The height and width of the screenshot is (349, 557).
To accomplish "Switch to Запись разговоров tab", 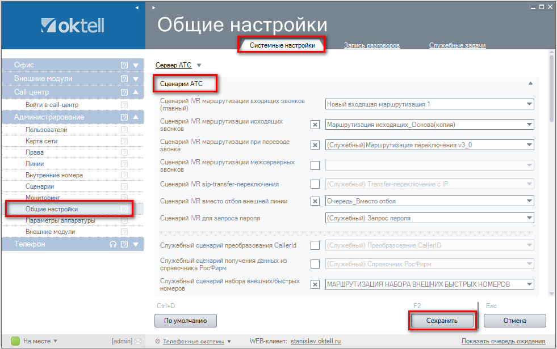I will coord(372,45).
